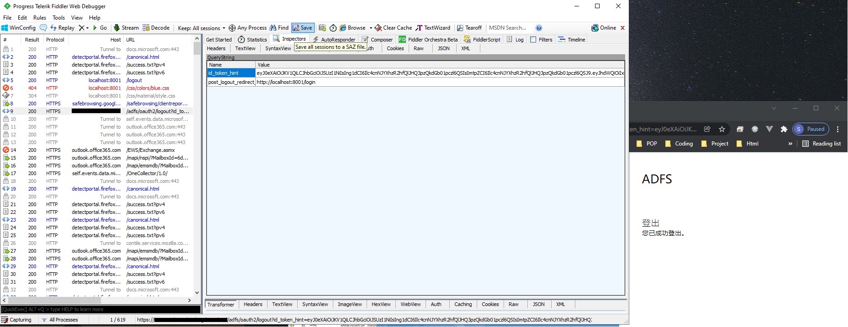Open the View menu

(77, 18)
